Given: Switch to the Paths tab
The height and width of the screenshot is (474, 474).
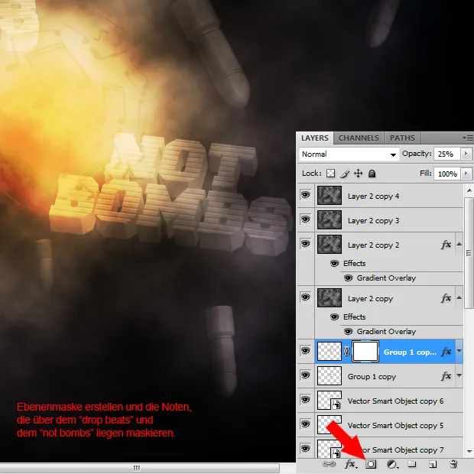Looking at the screenshot, I should click(402, 138).
